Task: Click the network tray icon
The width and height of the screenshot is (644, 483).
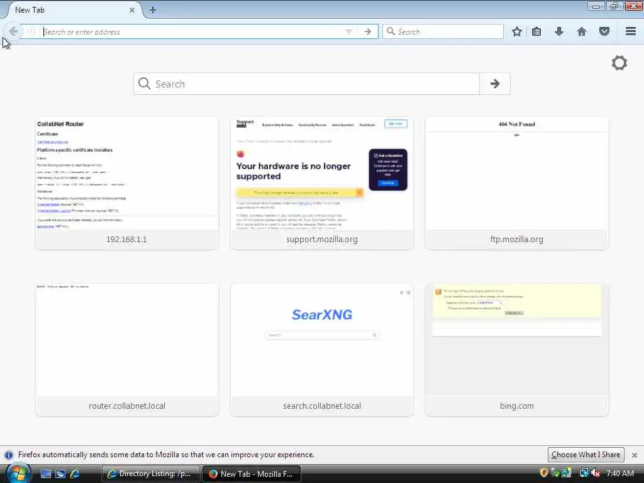Action: point(584,473)
